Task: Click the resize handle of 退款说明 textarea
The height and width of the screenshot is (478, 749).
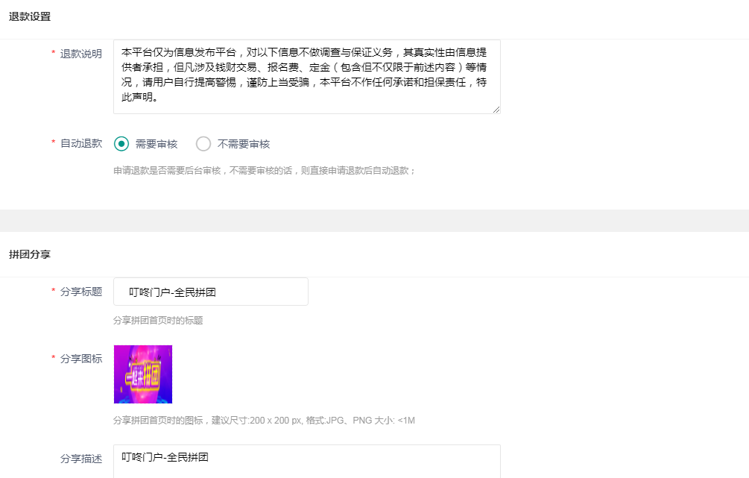Action: 496,110
